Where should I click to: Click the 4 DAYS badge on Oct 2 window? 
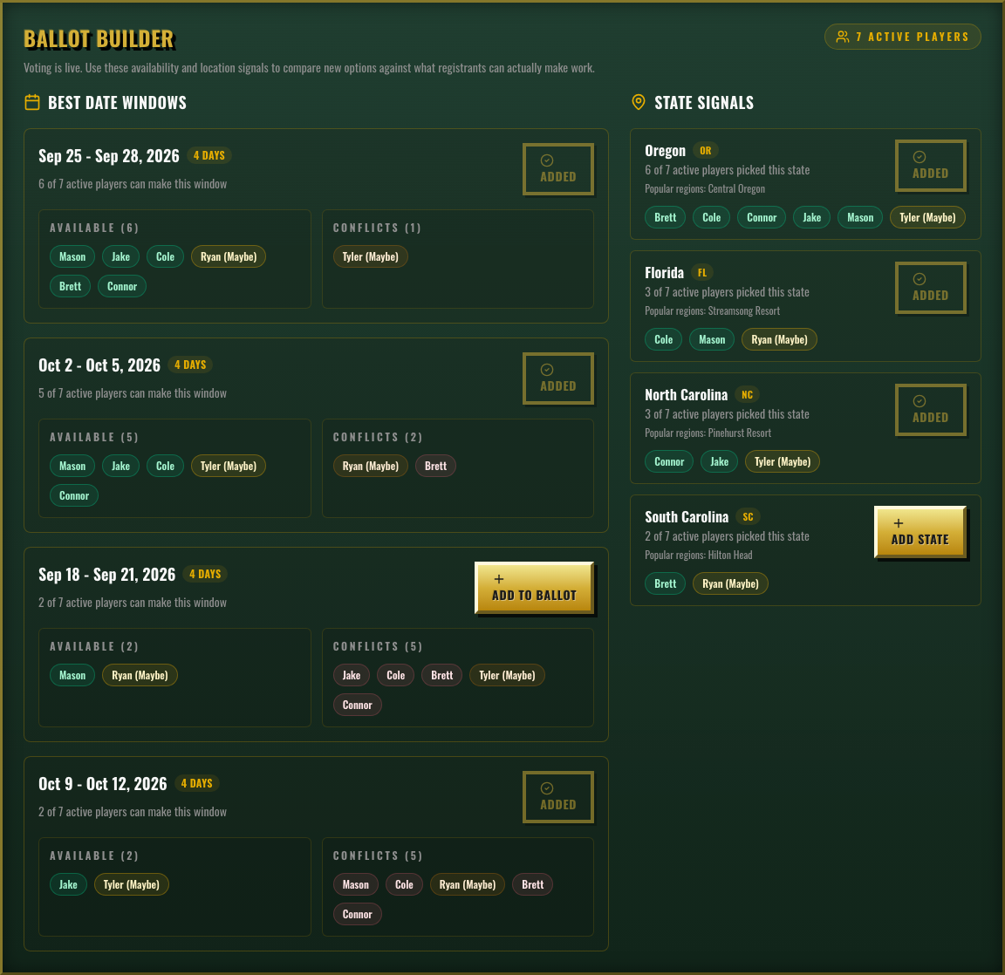pos(190,365)
